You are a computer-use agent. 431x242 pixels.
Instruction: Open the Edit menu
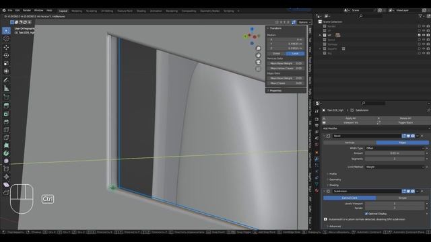pos(18,11)
